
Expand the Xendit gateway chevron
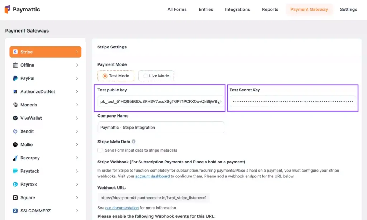click(77, 131)
